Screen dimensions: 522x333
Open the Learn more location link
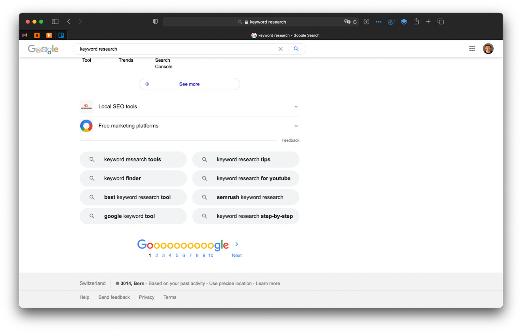(x=268, y=283)
